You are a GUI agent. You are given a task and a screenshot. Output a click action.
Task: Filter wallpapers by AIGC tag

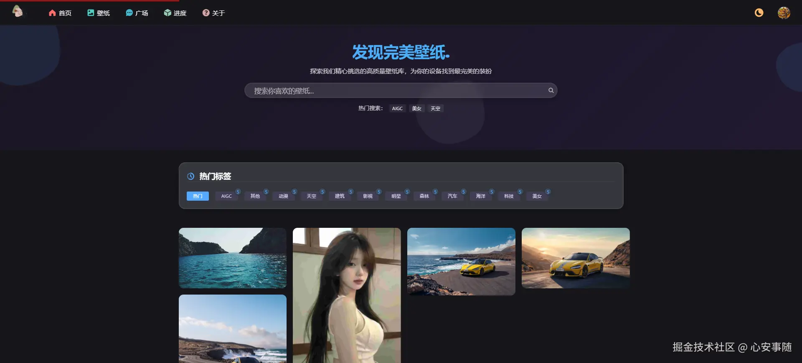tap(226, 196)
